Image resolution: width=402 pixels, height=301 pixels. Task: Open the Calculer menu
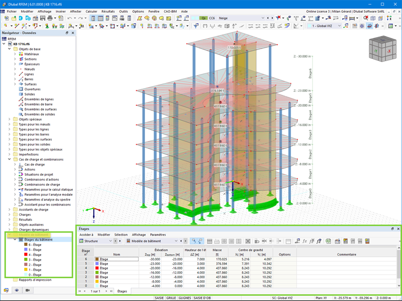[92, 12]
